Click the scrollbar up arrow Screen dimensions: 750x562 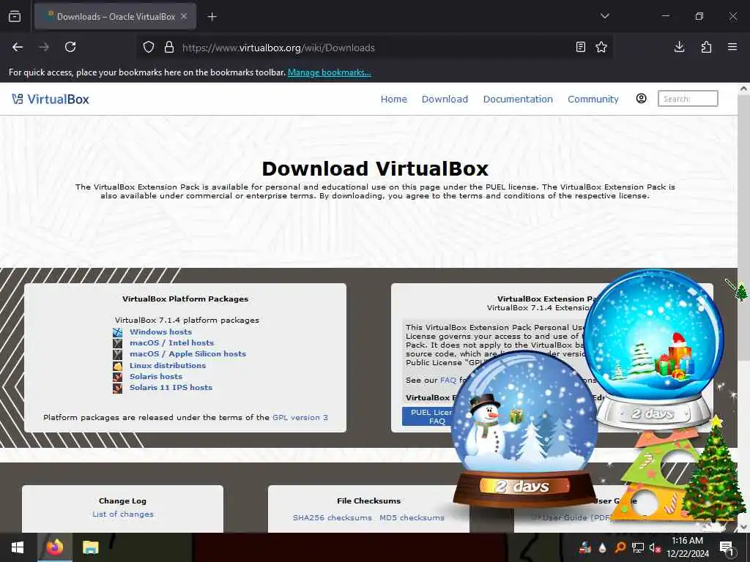[743, 89]
